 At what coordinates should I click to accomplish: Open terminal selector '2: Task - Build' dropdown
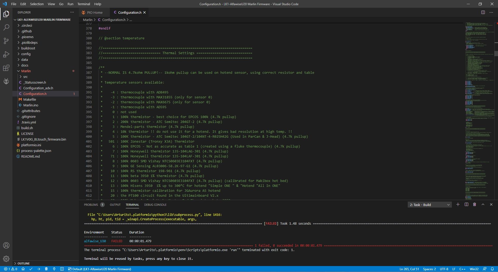(430, 205)
